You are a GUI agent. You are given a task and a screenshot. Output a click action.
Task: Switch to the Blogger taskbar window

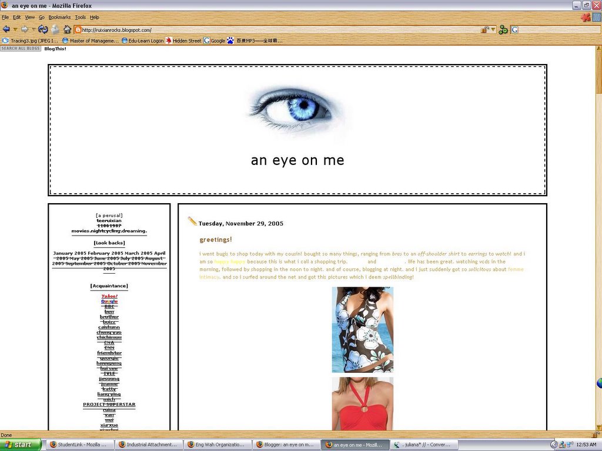pos(286,445)
